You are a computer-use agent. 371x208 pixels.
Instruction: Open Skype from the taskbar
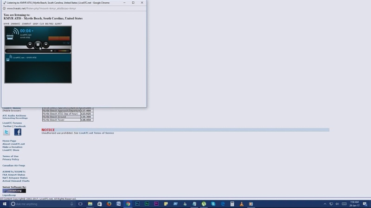[x=213, y=204]
